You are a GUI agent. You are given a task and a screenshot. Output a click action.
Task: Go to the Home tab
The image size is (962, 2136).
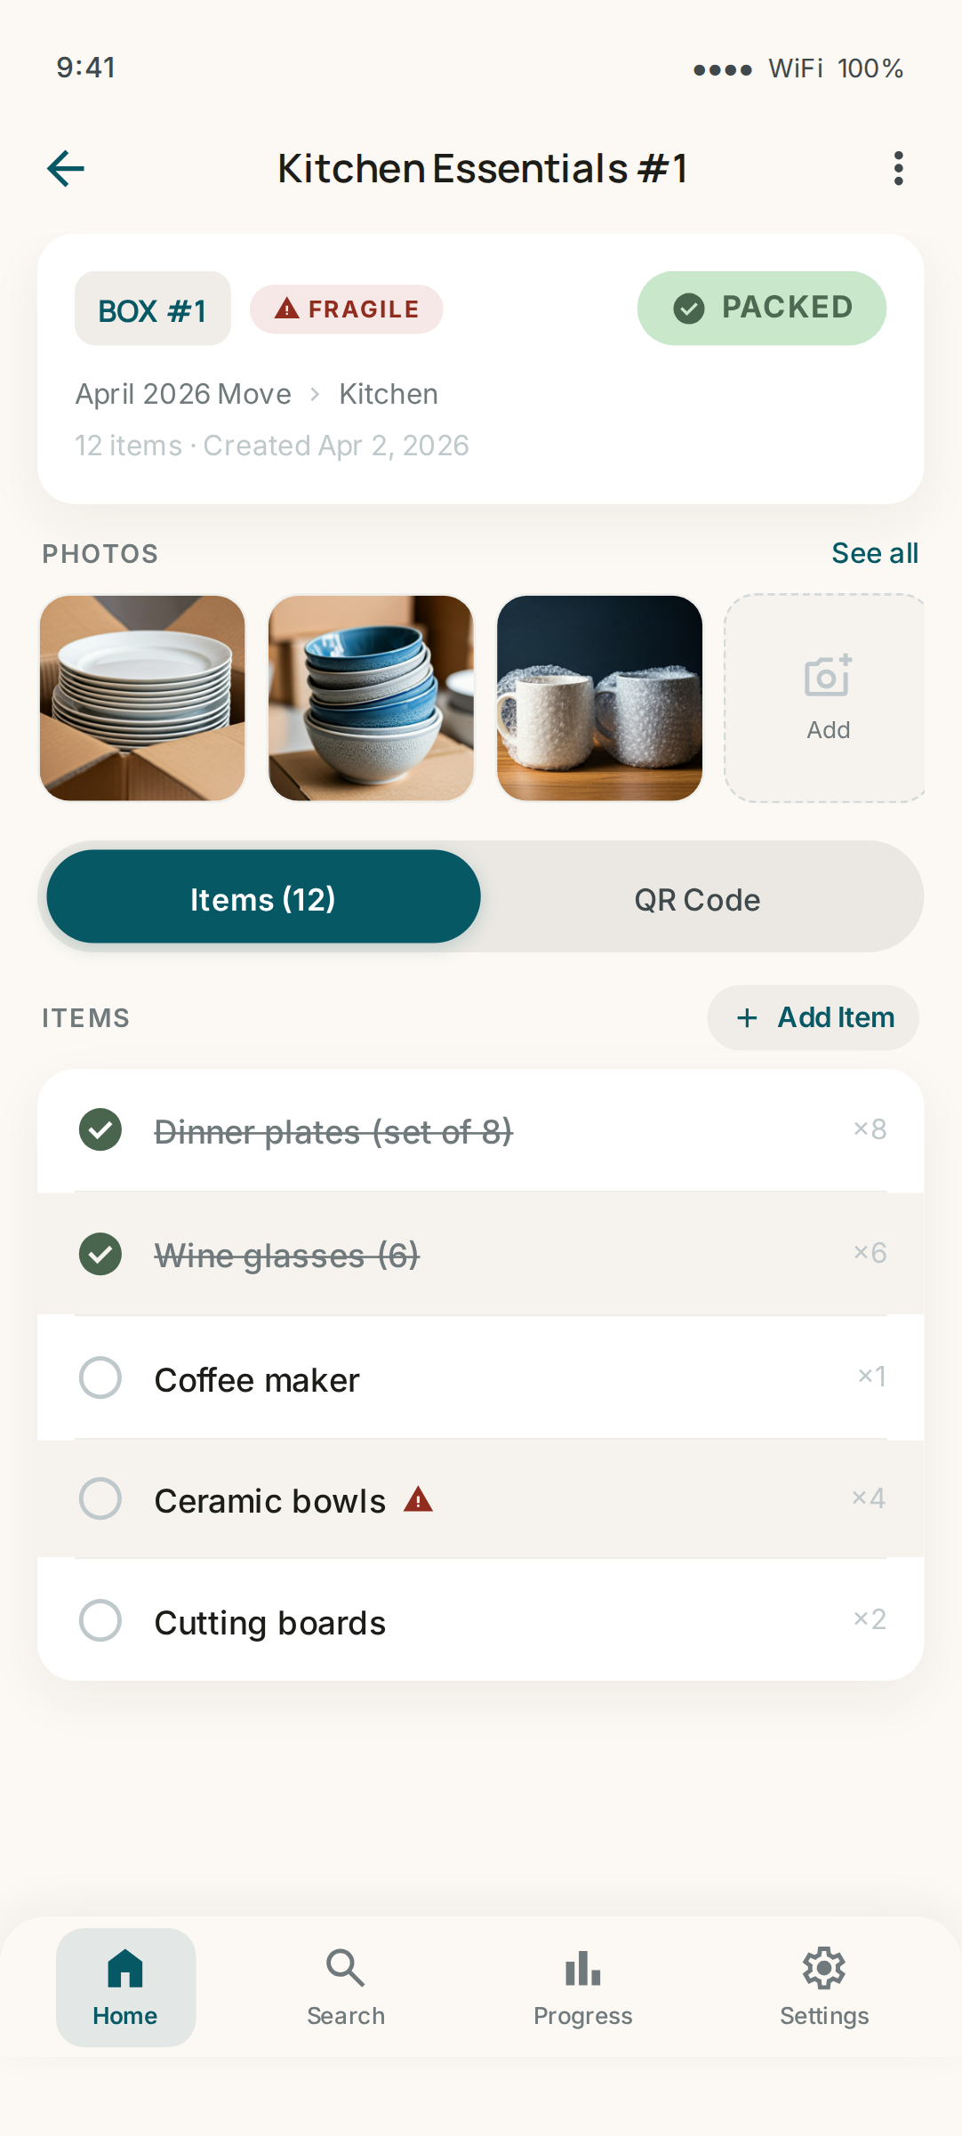(x=125, y=1987)
